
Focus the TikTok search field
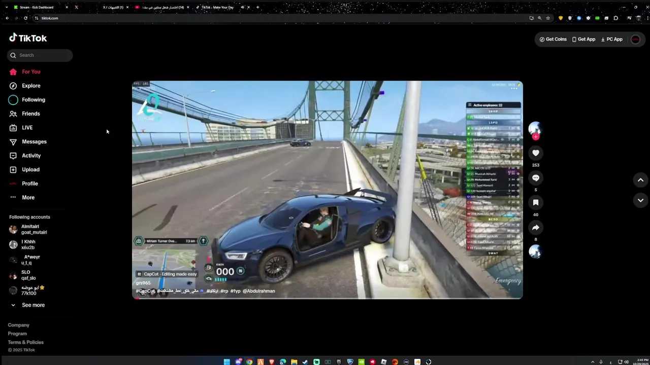click(x=40, y=55)
